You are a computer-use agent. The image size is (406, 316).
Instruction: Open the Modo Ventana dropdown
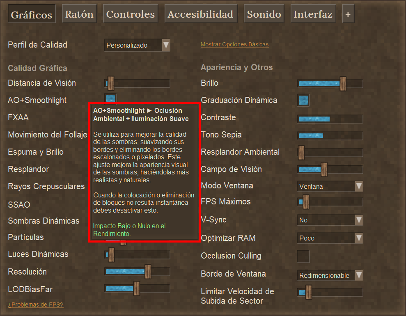coord(330,186)
